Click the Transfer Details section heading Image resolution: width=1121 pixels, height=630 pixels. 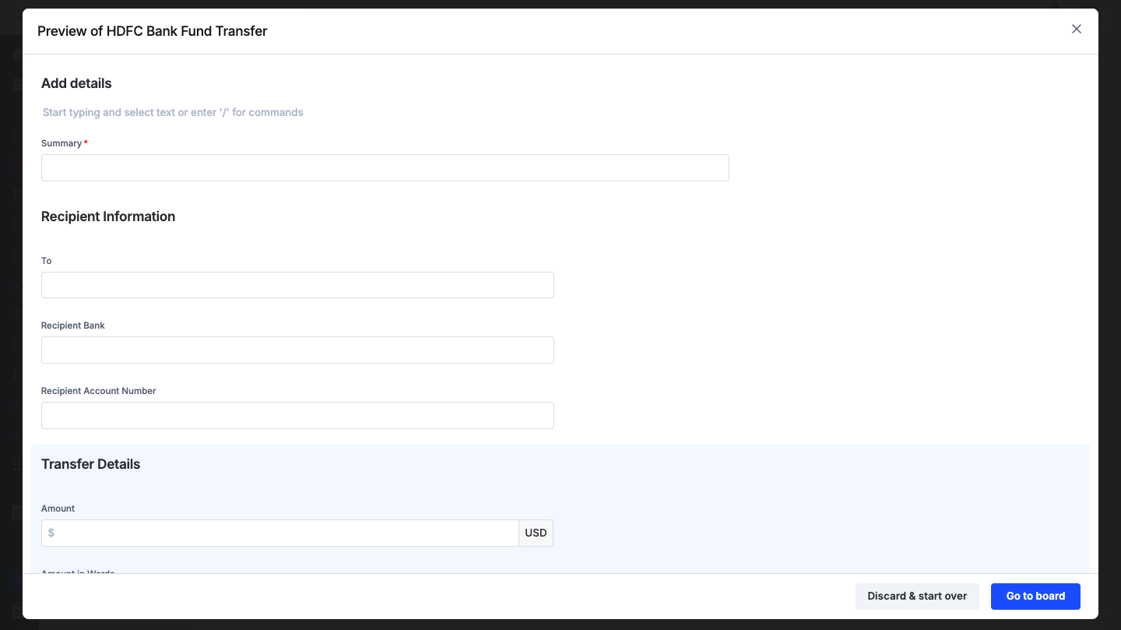pyautogui.click(x=91, y=464)
